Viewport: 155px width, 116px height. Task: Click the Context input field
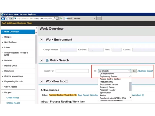click(144, 49)
